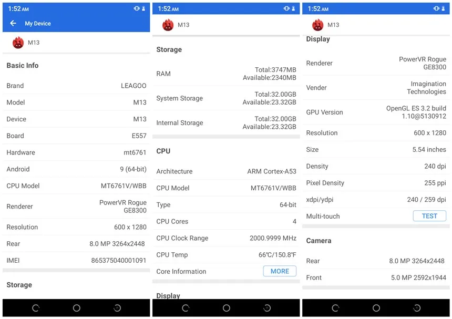Tap the AnTuTu logo in the right screen
Viewport: 452px width, 319px height.
[x=317, y=25]
